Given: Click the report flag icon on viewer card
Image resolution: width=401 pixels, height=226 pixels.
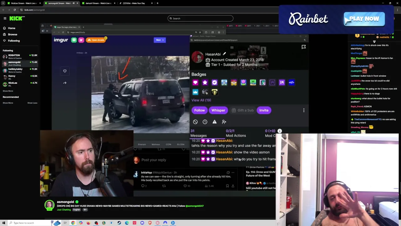Looking at the screenshot, I should [304, 47].
